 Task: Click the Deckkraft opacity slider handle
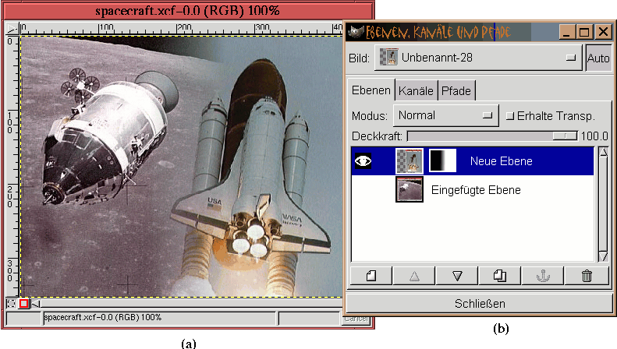[559, 136]
